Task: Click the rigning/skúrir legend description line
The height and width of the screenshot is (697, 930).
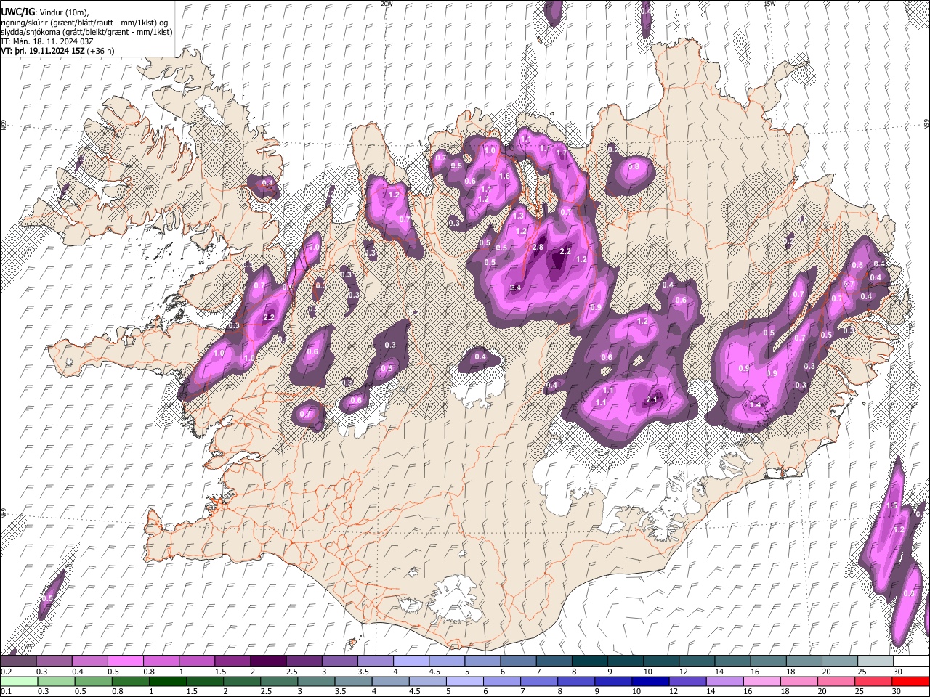Action: click(84, 22)
